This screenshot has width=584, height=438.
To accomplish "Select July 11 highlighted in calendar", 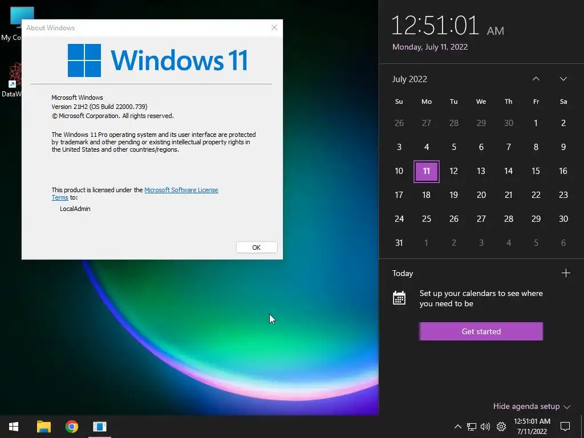I will pyautogui.click(x=427, y=171).
